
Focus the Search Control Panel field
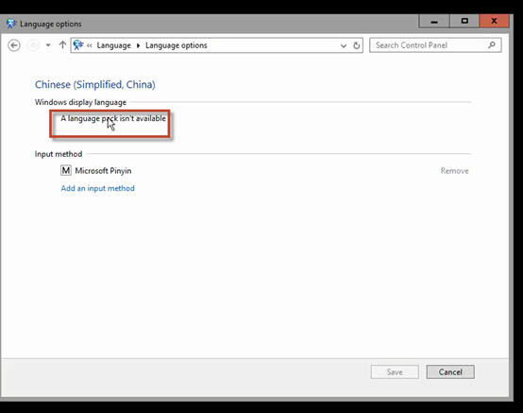pyautogui.click(x=435, y=45)
